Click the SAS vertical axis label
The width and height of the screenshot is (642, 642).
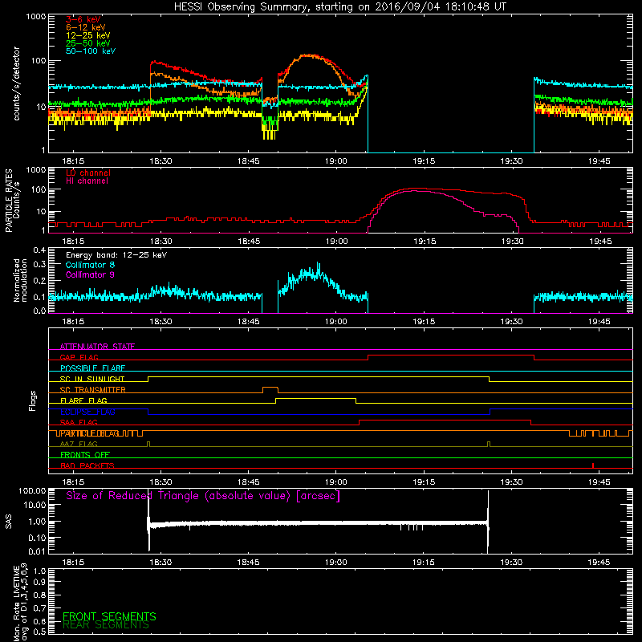tap(9, 522)
